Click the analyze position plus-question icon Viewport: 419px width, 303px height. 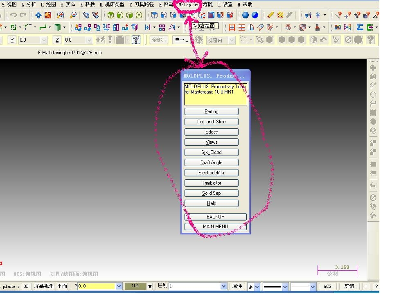click(x=348, y=15)
